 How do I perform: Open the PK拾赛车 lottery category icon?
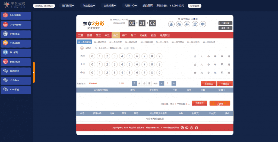coord(5,34)
